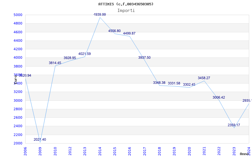Select data label 2021.40

point(40,139)
